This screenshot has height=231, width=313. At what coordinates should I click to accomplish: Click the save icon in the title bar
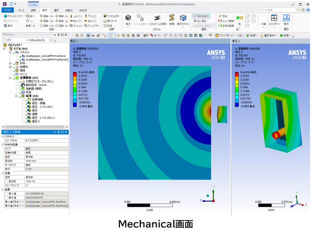(x=11, y=4)
